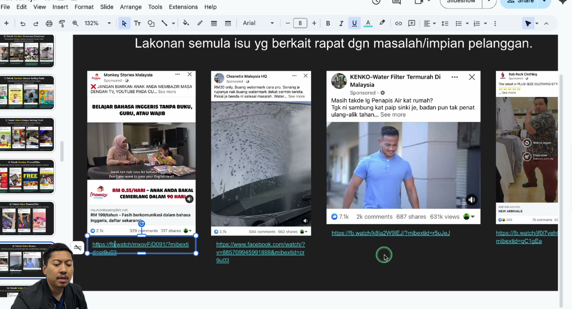Image resolution: width=572 pixels, height=309 pixels.
Task: Activate the Select arrow cursor tool
Action: coord(124,23)
